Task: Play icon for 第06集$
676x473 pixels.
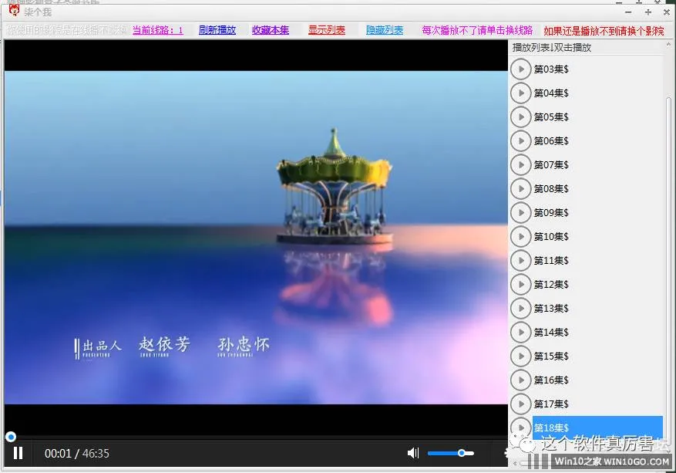Action: click(x=521, y=140)
